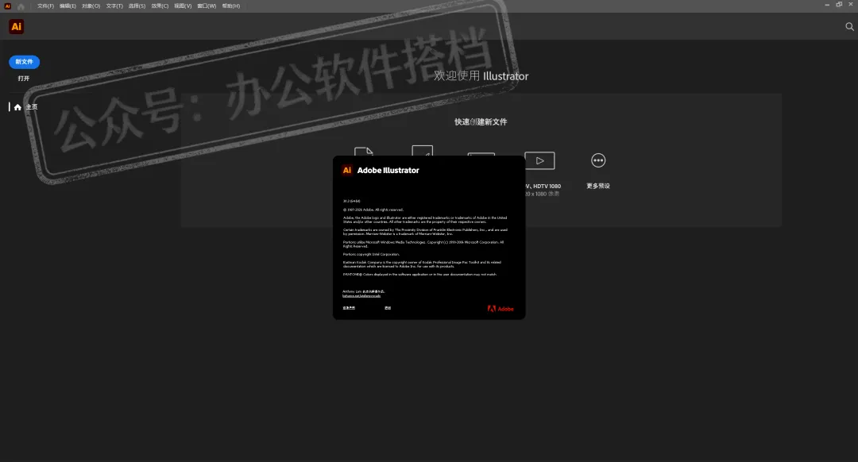Screen dimensions: 858x462
Task: Click the Ai icon in the about dialog
Action: coord(347,170)
